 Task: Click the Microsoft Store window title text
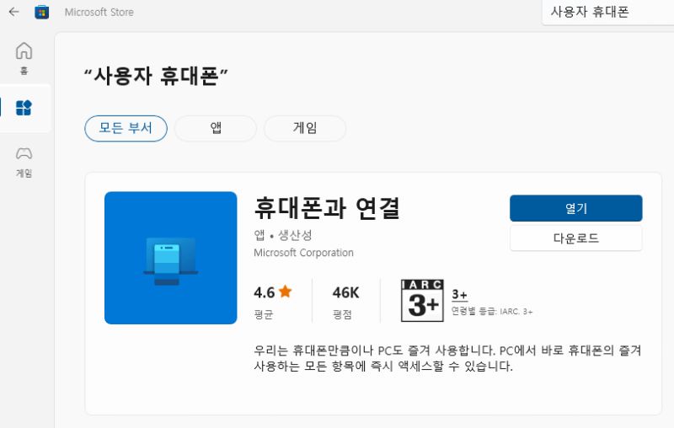(x=99, y=13)
